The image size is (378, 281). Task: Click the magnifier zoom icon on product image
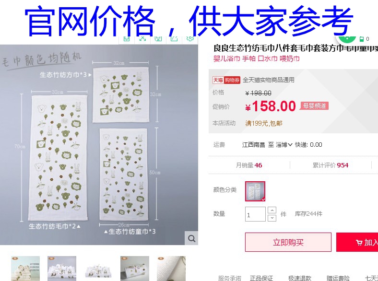[191, 238]
